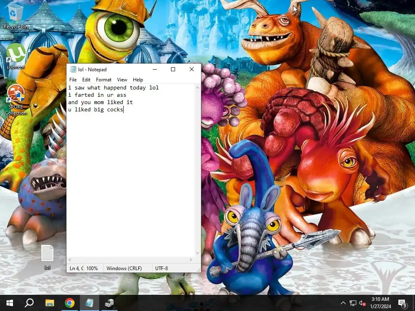Open the SPORE Collection desktop shortcut
Image resolution: width=415 pixels, height=311 pixels.
16,100
